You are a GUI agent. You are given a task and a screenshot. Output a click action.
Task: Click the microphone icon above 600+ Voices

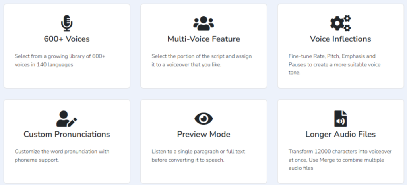click(67, 23)
